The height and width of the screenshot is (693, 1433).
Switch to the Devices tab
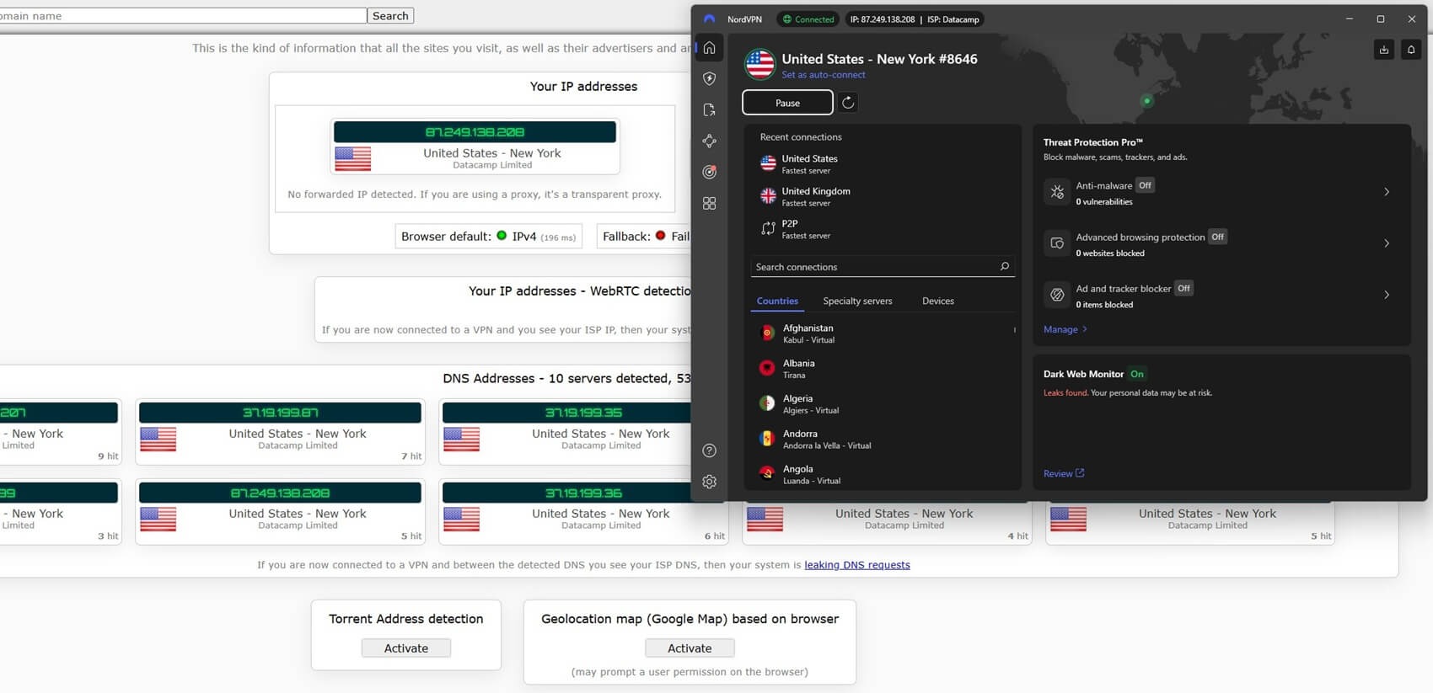click(x=938, y=301)
